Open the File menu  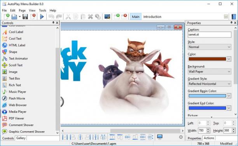4,11
